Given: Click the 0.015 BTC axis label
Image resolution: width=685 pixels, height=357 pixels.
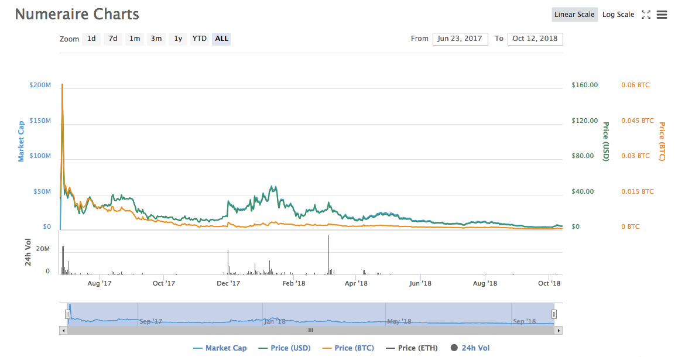Looking at the screenshot, I should [638, 191].
